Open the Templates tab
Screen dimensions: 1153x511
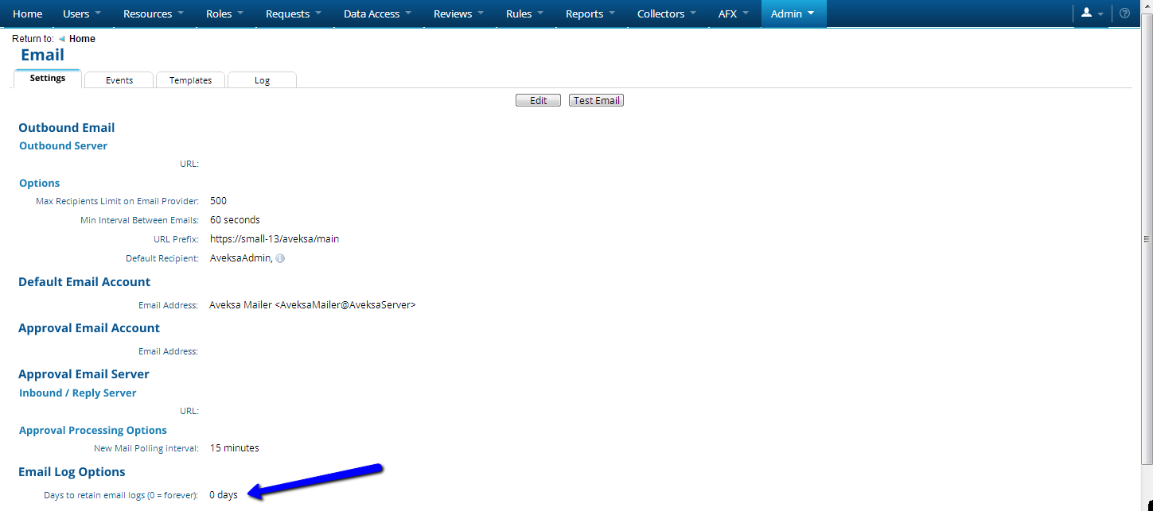click(190, 79)
